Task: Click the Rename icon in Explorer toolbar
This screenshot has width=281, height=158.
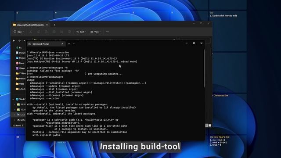Action: point(54,32)
